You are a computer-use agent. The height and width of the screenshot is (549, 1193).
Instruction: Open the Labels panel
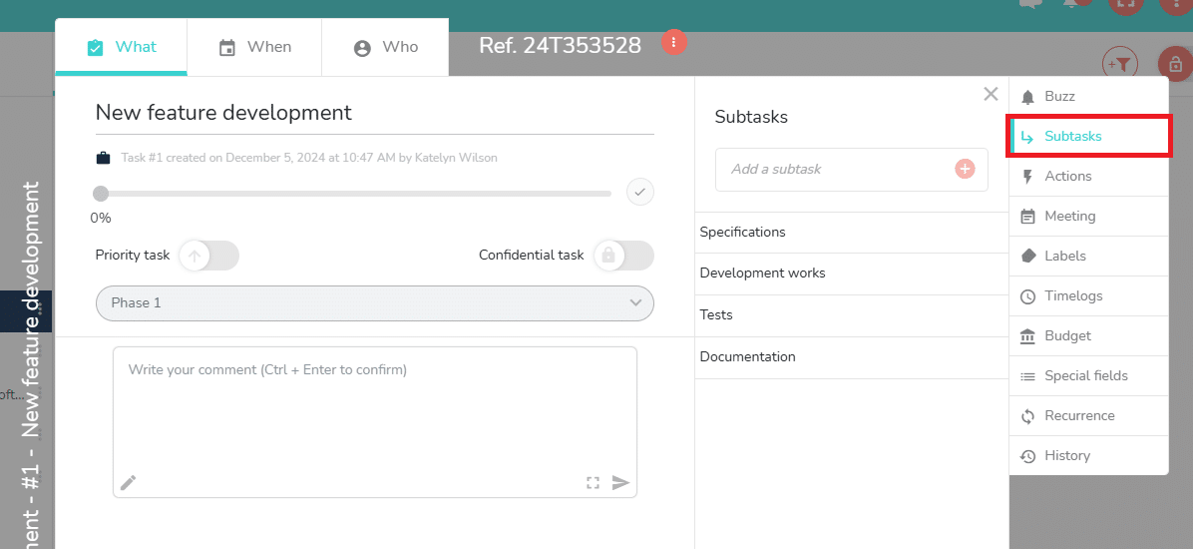[x=1089, y=256]
